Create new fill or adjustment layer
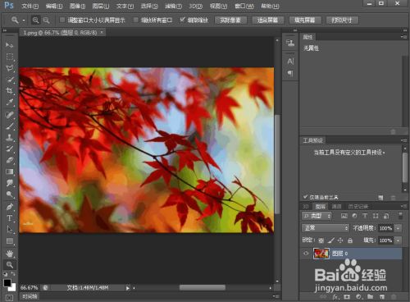This screenshot has height=302, width=410. 358,297
